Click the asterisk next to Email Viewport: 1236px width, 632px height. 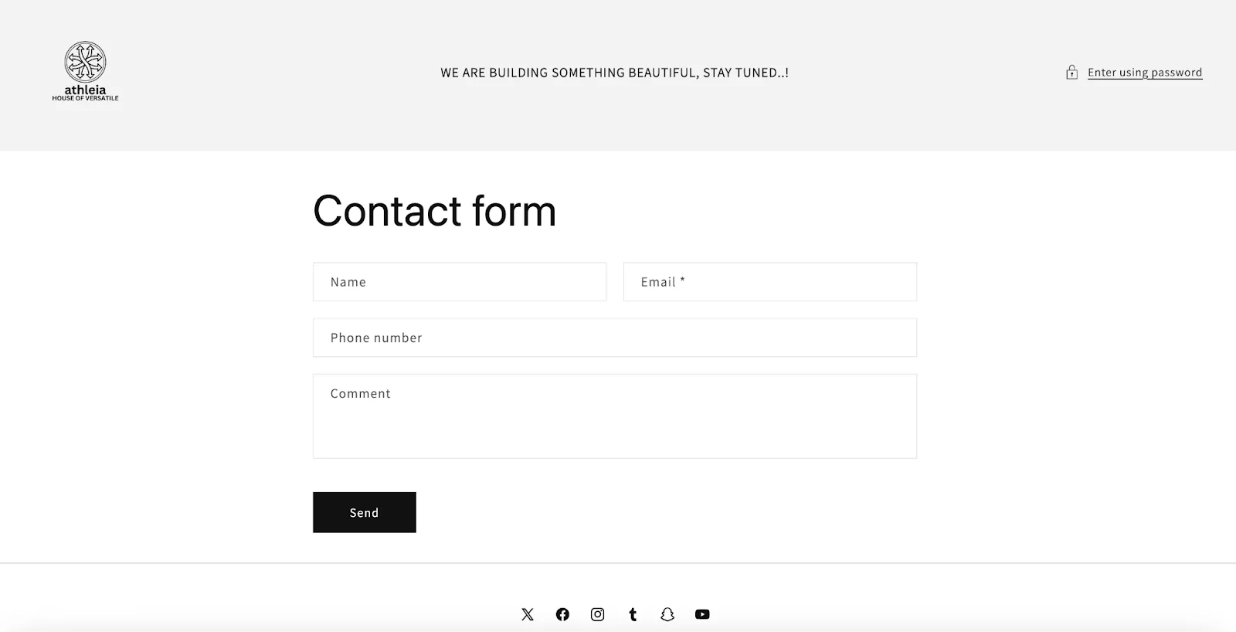click(683, 281)
